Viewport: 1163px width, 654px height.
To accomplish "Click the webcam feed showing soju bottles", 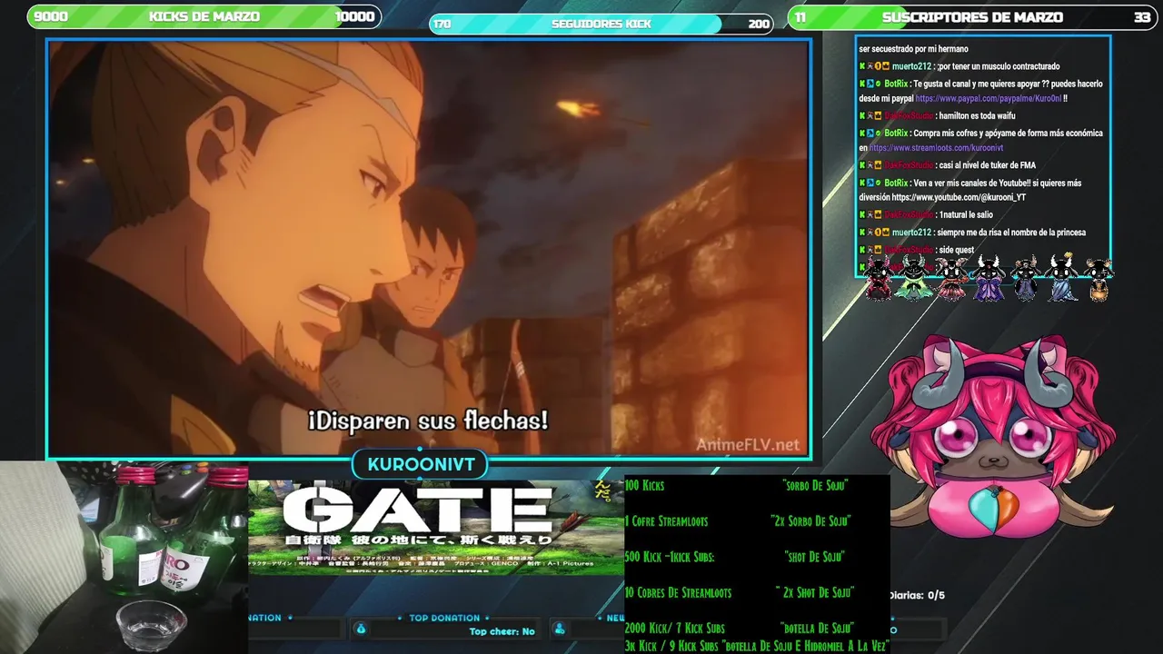I will 124,558.
